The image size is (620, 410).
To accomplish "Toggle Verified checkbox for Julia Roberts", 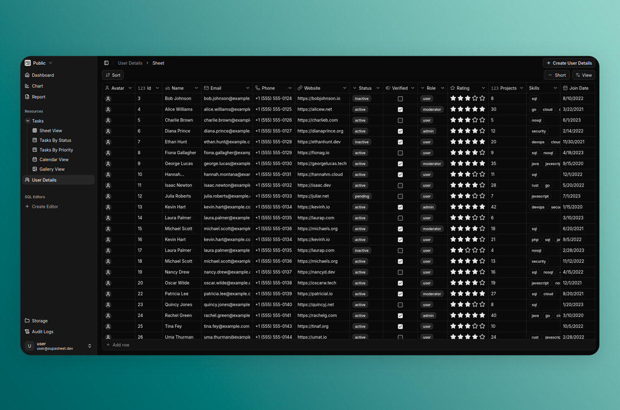I will point(401,196).
